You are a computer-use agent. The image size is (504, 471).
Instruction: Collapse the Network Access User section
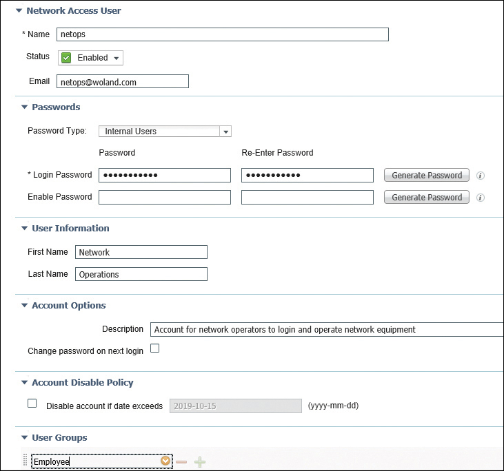(x=19, y=11)
